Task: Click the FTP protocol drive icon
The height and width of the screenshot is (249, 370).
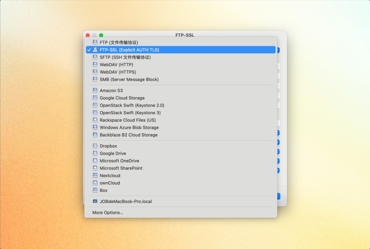Action: tap(95, 42)
